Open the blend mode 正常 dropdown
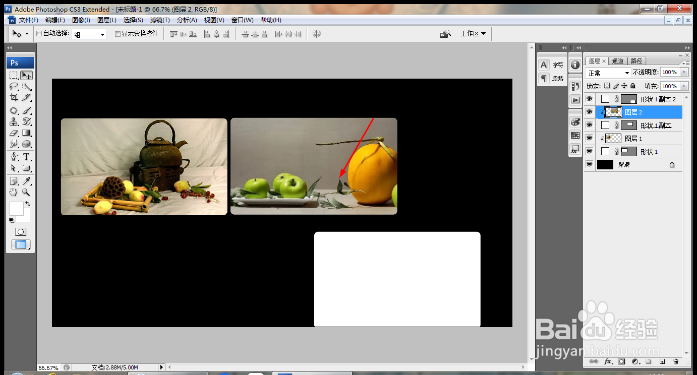The height and width of the screenshot is (375, 697). click(x=608, y=73)
